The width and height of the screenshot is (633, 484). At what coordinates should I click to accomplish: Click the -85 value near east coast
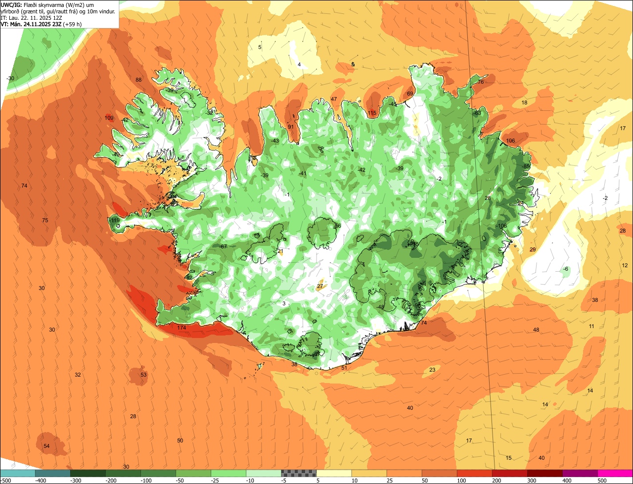point(526,166)
